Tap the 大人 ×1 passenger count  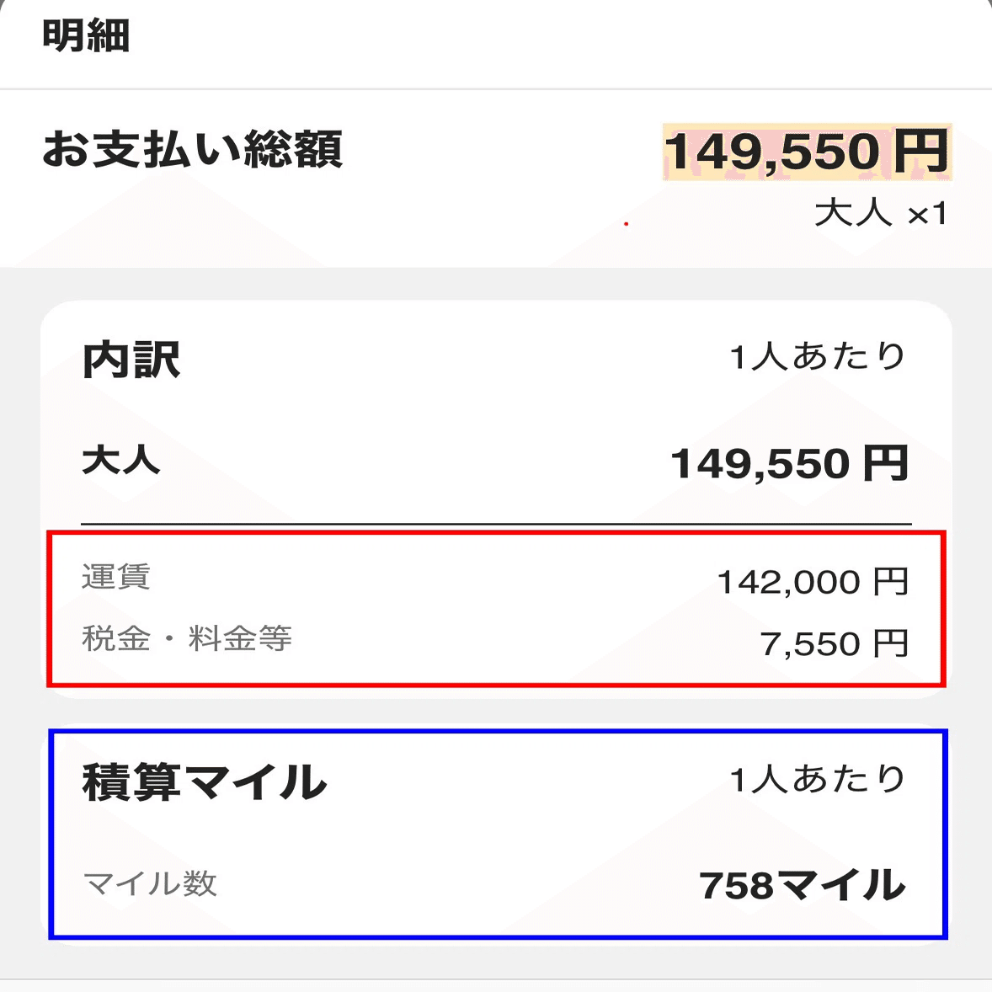pyautogui.click(x=880, y=213)
